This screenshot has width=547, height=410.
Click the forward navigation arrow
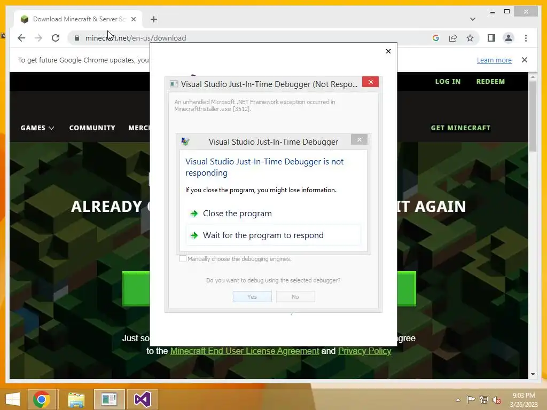tap(38, 38)
